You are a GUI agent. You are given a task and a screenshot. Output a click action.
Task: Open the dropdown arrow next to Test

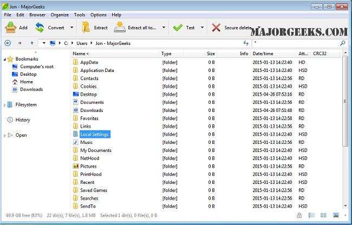pyautogui.click(x=202, y=27)
